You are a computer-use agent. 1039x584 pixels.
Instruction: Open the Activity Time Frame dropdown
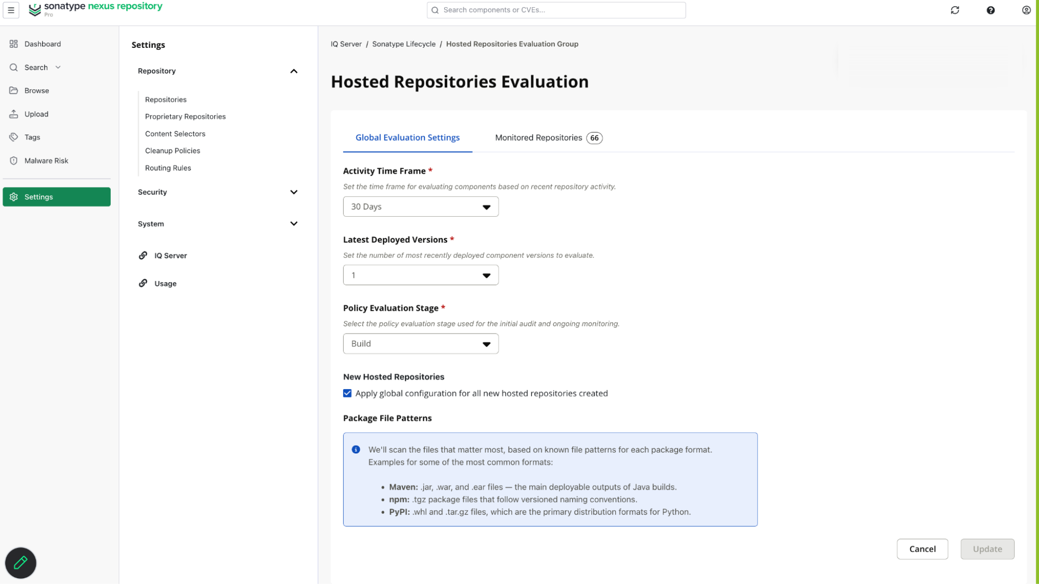(x=421, y=207)
